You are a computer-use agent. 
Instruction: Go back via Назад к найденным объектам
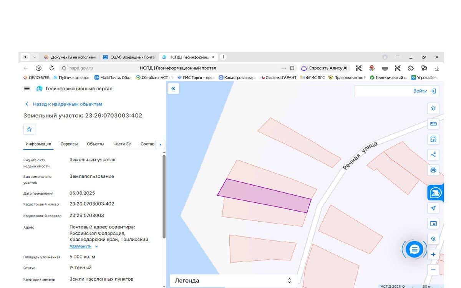[64, 104]
